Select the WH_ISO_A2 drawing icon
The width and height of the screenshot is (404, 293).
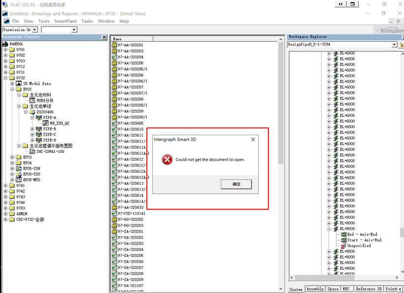(45, 123)
